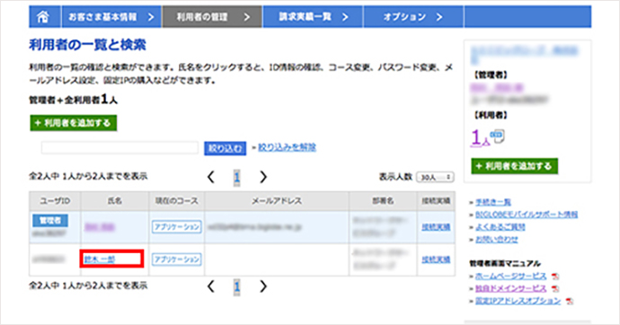620x325 pixels.
Task: Open the オプション tab
Action: [413, 16]
